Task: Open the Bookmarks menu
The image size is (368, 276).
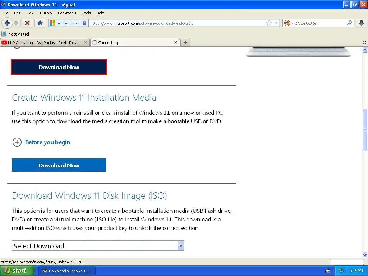Action: pos(67,13)
